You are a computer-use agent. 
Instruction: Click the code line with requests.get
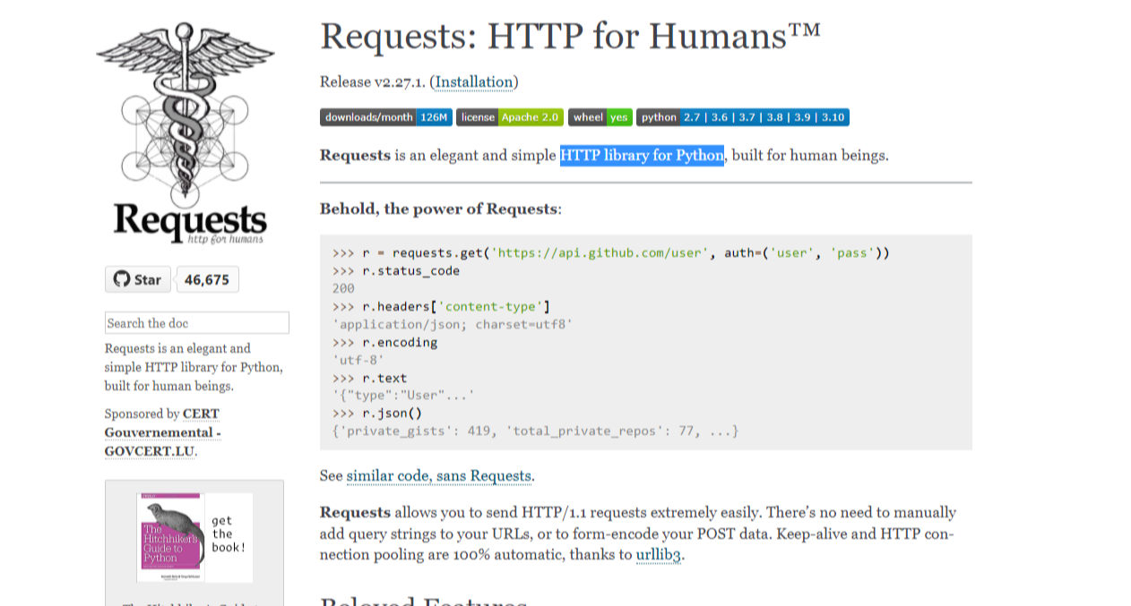point(610,252)
